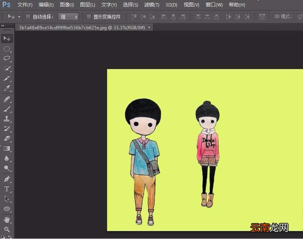The width and height of the screenshot is (303, 239).
Task: Enable the 显示变换控件 checkbox
Action: click(x=89, y=17)
